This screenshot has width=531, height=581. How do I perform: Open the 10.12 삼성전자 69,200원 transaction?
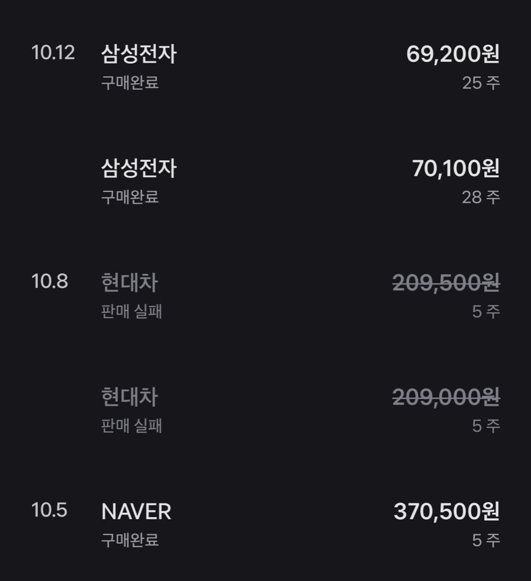click(265, 67)
